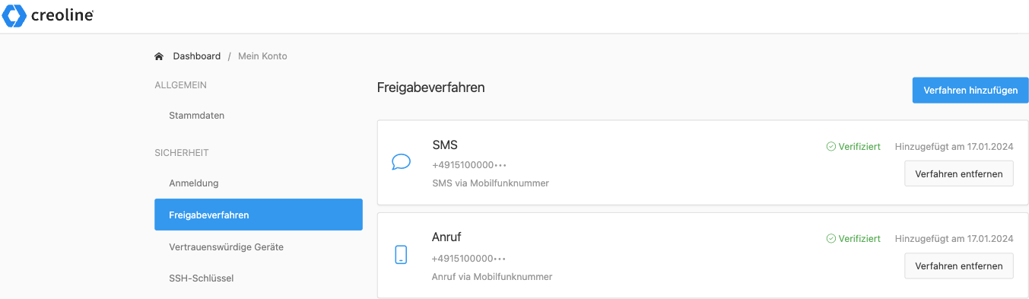Click the creoline hexagon logo icon
Screen dimensions: 1029x299
click(x=14, y=15)
